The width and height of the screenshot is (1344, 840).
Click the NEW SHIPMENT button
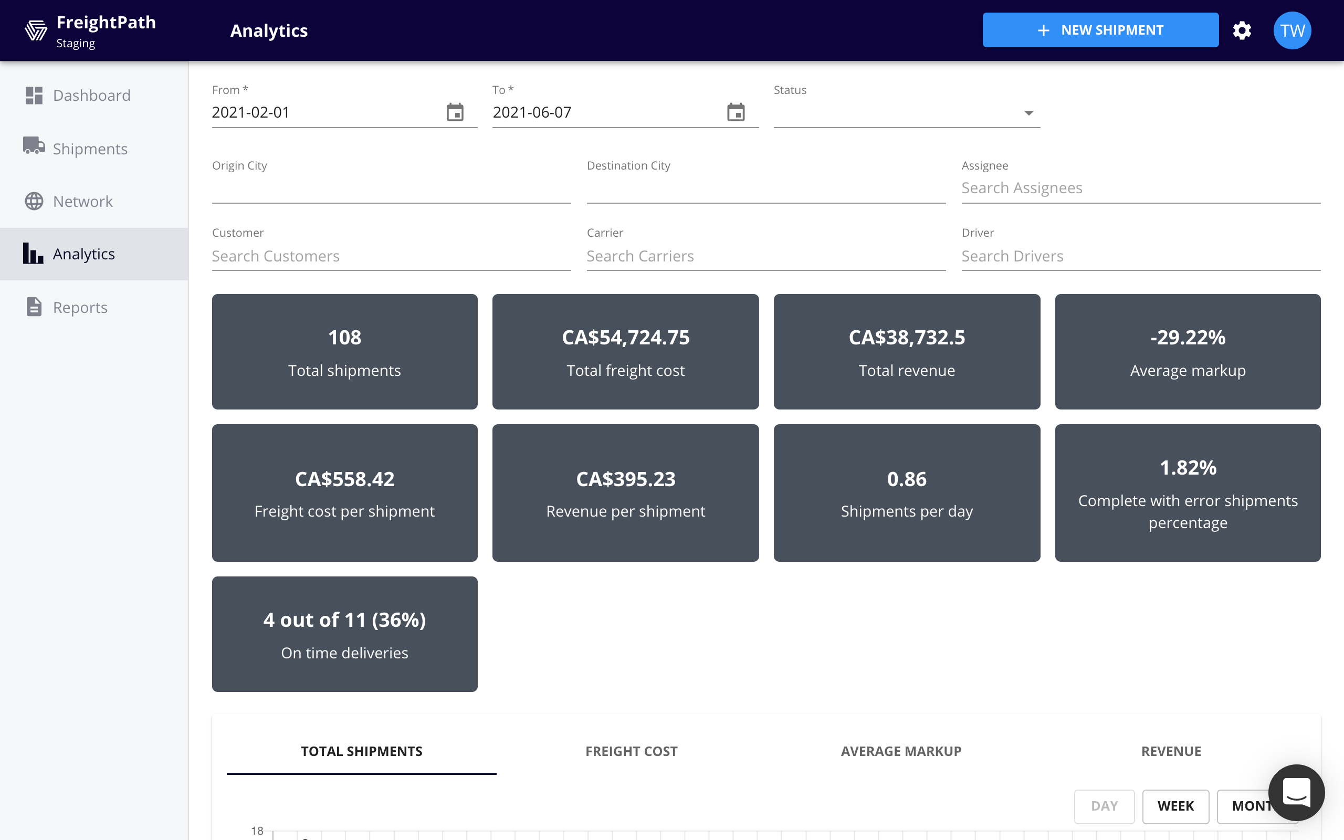[1100, 30]
